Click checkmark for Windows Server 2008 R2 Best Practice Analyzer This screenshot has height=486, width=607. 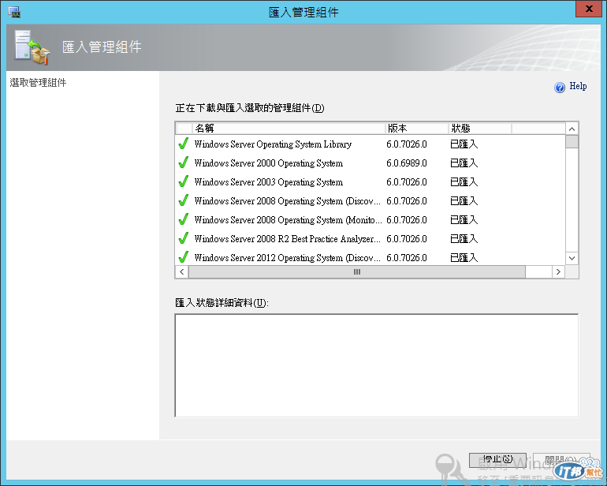184,239
